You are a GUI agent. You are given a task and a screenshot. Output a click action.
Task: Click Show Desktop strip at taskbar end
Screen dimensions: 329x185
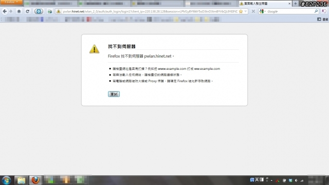[x=327, y=180]
